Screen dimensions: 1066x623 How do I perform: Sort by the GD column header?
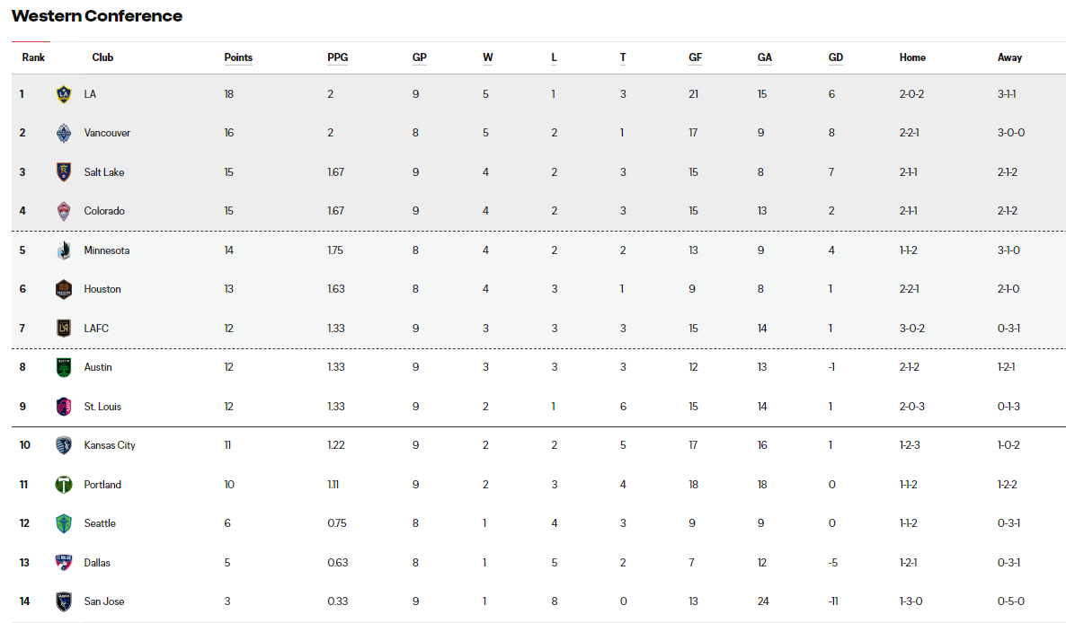pyautogui.click(x=836, y=57)
